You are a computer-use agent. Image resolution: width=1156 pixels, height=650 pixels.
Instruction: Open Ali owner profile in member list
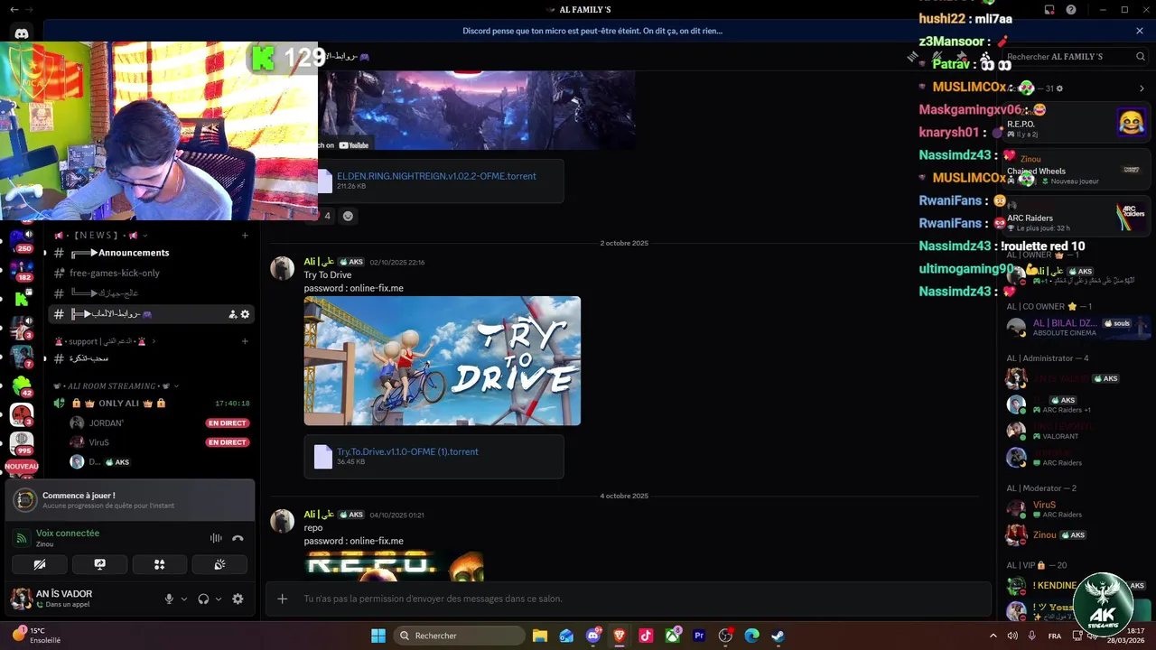tap(1077, 274)
